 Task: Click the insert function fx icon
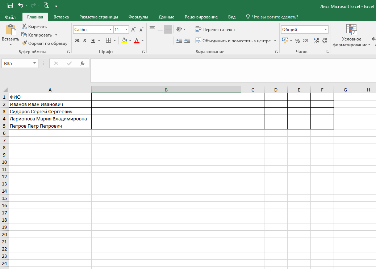[82, 63]
